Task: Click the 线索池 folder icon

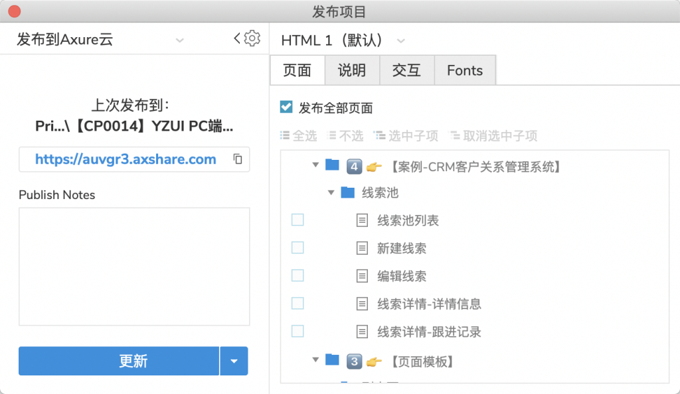Action: click(x=347, y=192)
